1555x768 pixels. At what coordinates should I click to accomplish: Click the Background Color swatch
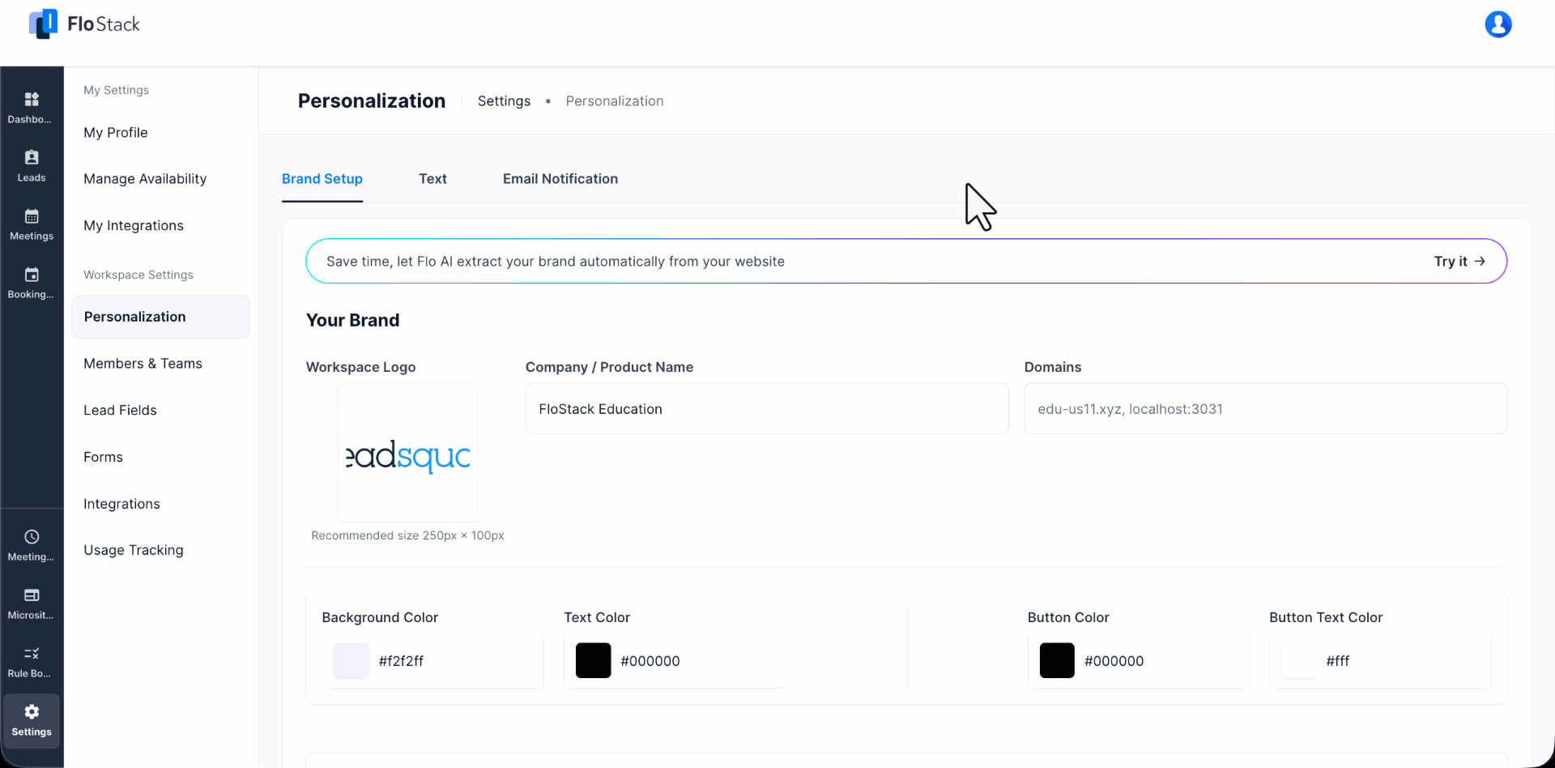(351, 661)
